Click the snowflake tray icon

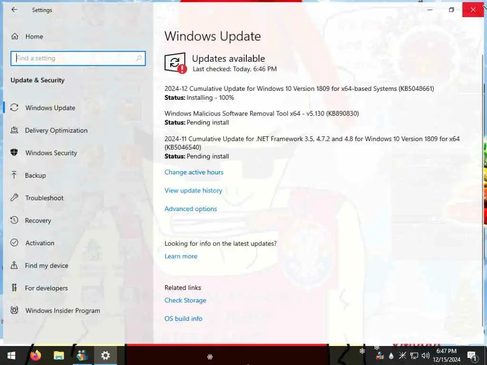coord(402,355)
